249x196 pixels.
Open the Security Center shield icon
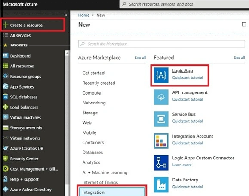[6, 159]
